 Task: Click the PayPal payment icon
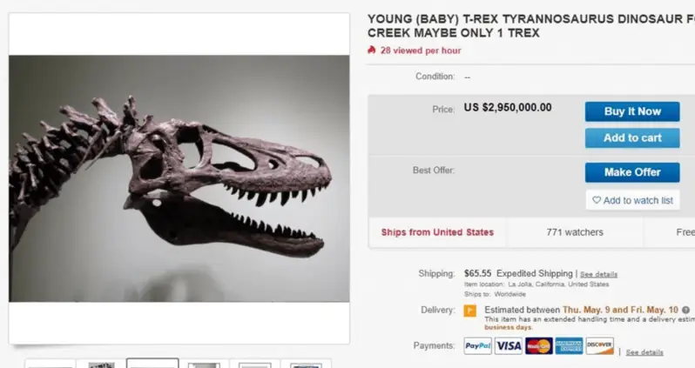pos(477,346)
